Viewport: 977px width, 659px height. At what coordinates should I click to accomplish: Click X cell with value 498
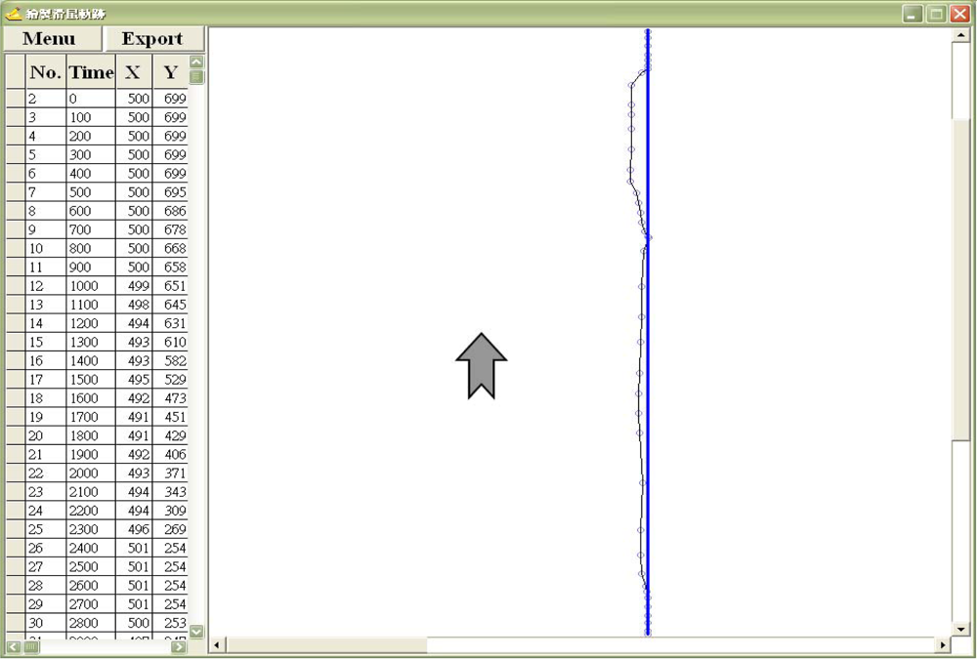134,305
